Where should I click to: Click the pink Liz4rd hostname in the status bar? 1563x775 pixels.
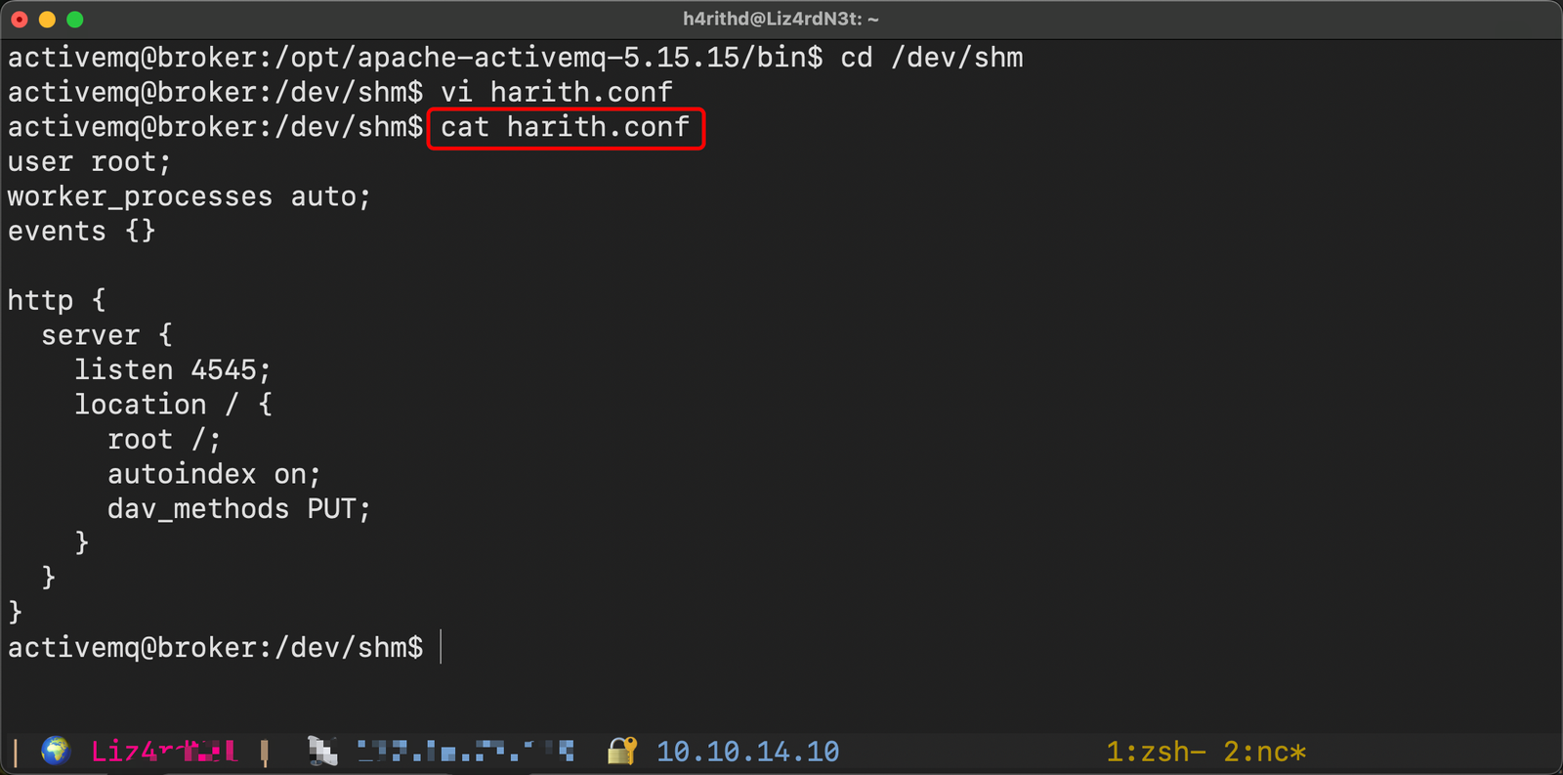(x=163, y=752)
